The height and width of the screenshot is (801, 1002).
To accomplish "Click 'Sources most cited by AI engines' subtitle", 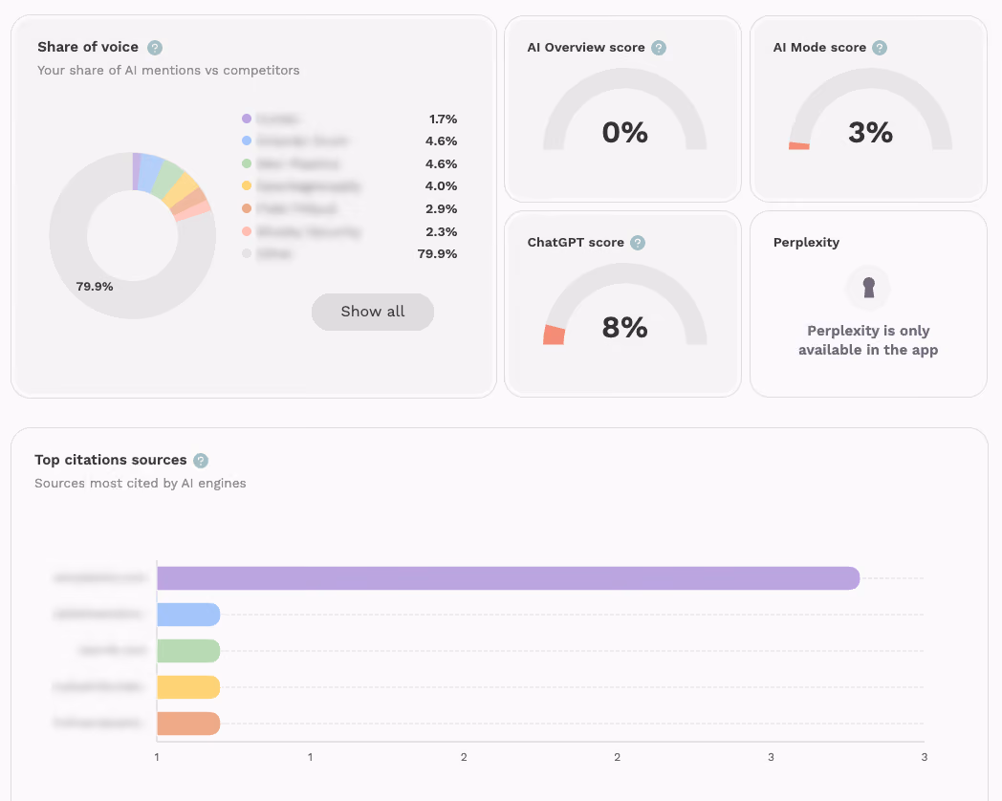I will click(140, 484).
